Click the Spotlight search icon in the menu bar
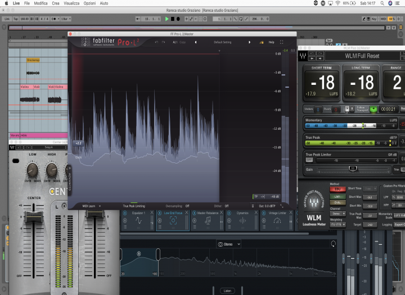This screenshot has width=405, height=295. (x=382, y=3)
